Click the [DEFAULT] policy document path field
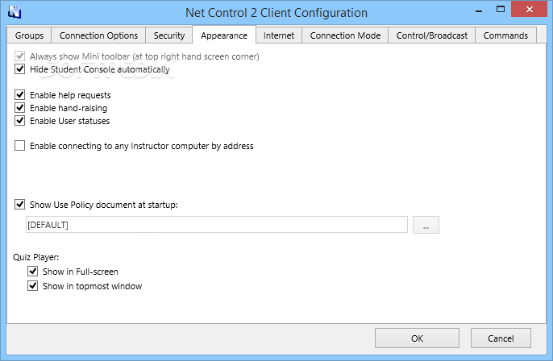The width and height of the screenshot is (553, 361). (217, 225)
